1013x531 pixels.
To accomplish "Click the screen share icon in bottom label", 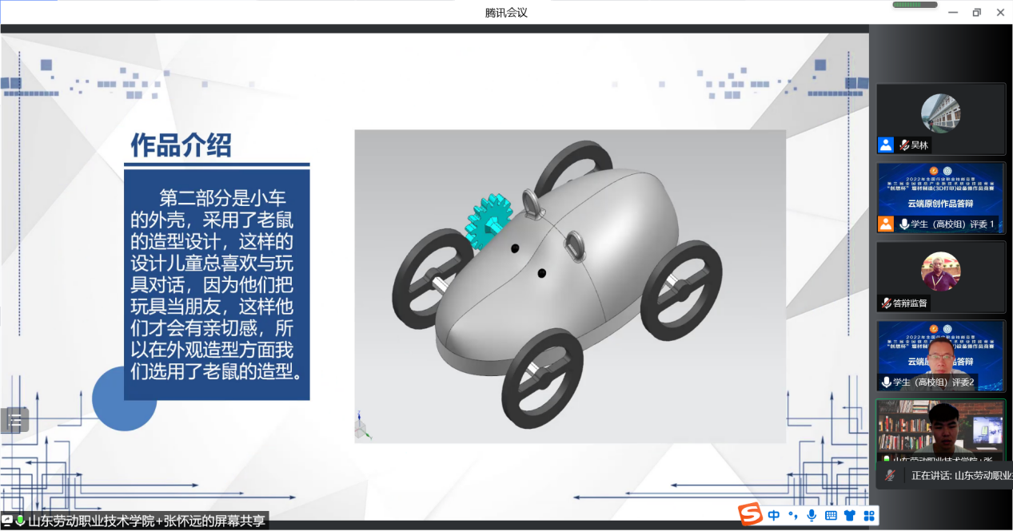I will [x=6, y=521].
